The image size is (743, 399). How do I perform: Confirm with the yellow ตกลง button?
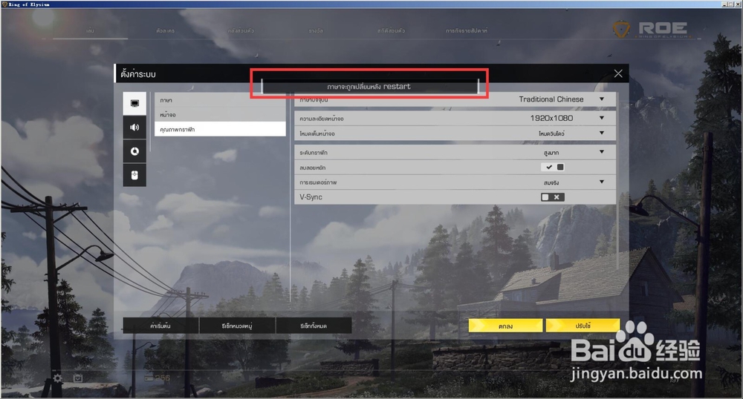(505, 326)
